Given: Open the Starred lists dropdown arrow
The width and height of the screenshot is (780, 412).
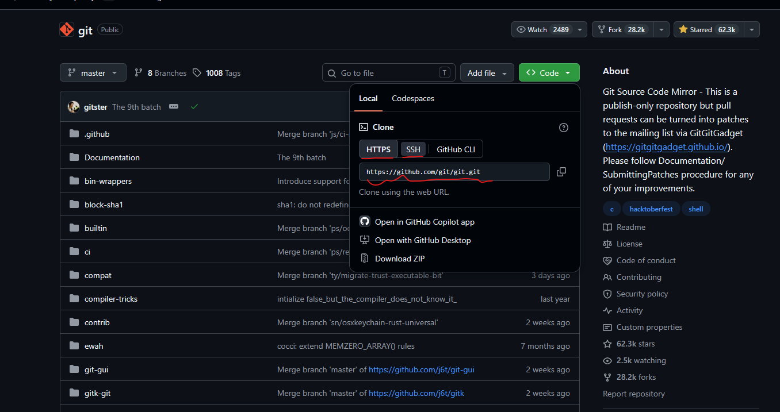Looking at the screenshot, I should pyautogui.click(x=751, y=30).
